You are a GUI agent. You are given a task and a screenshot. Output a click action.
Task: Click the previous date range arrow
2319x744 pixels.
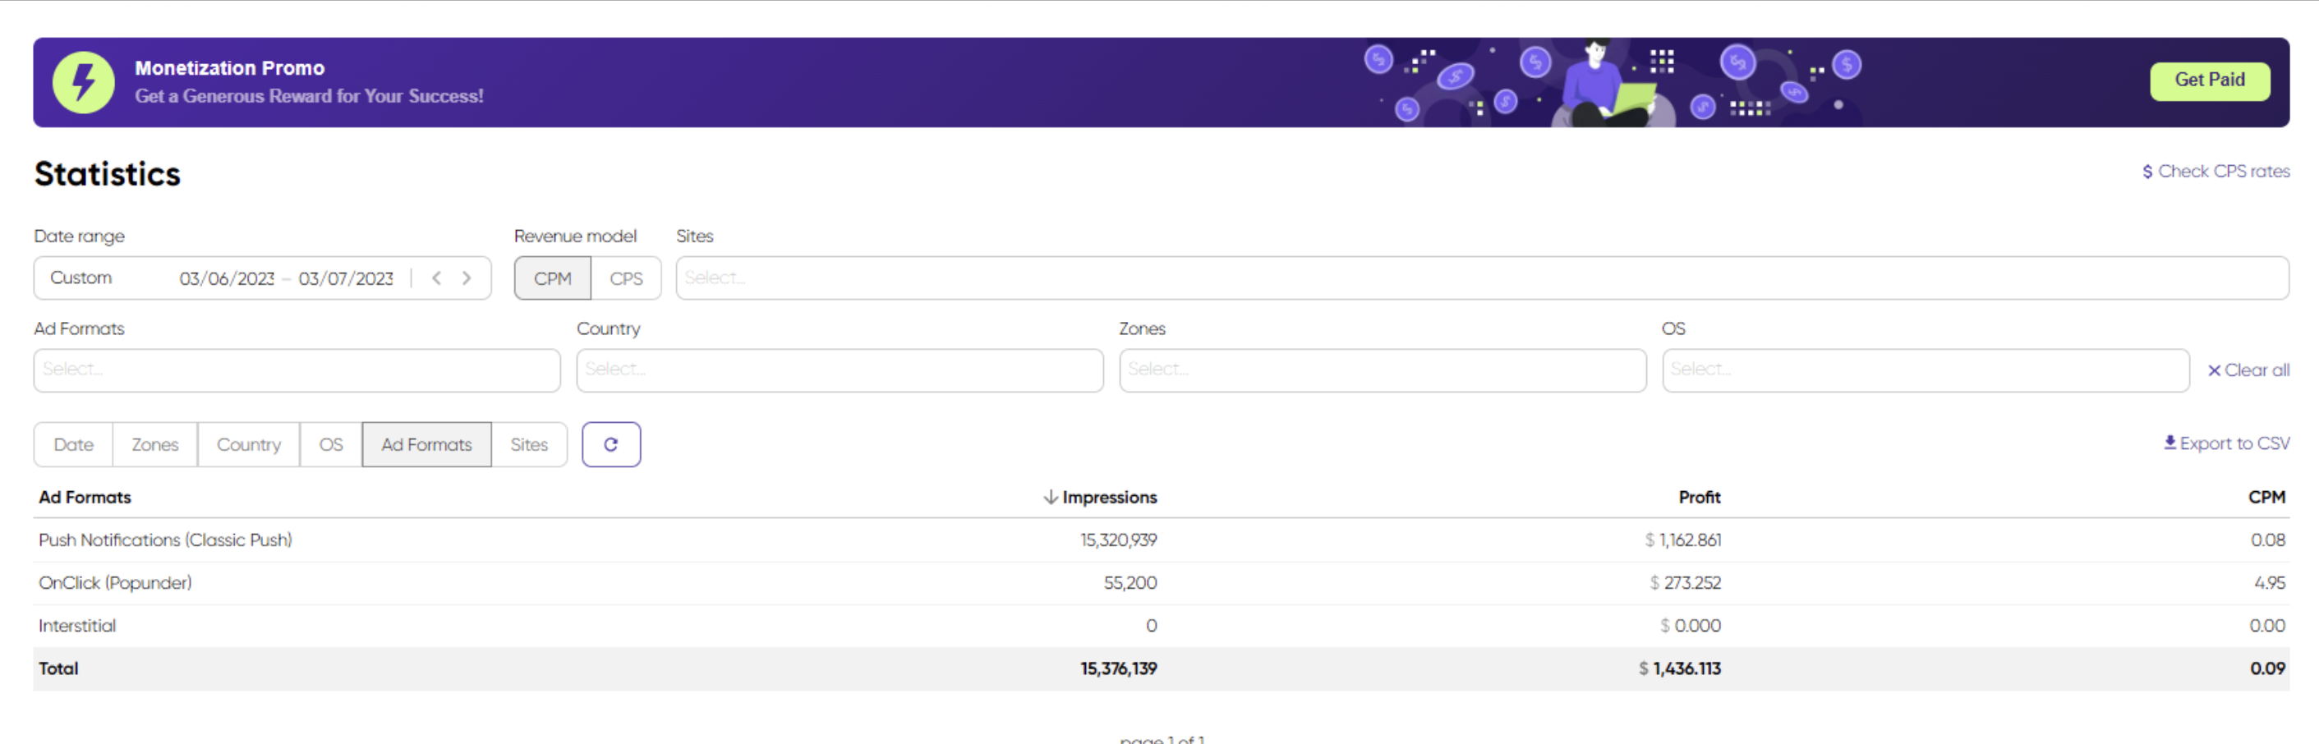pos(437,278)
